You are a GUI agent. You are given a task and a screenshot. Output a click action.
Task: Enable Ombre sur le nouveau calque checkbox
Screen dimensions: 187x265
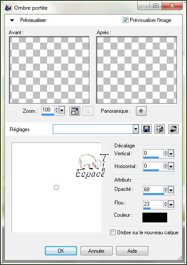113,232
